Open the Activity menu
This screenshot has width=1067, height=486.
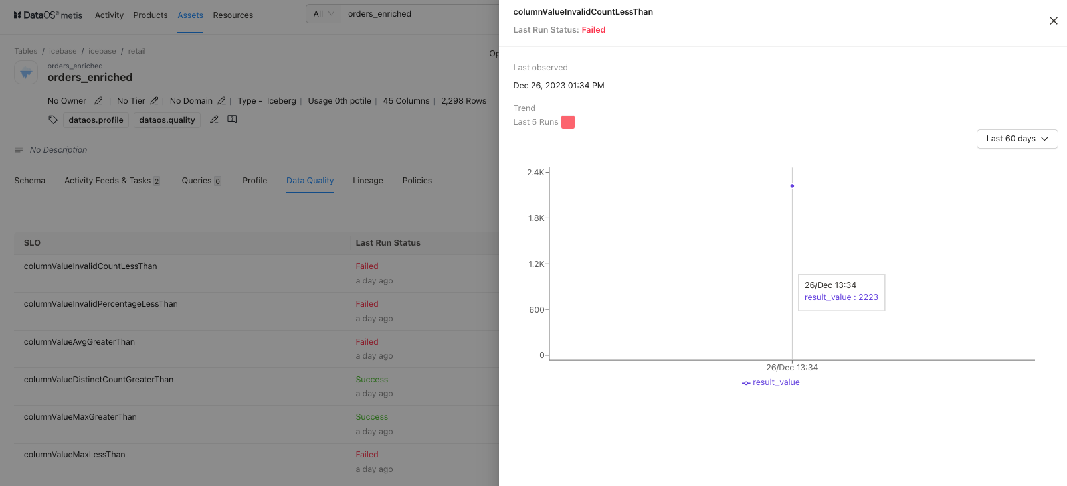(x=109, y=15)
